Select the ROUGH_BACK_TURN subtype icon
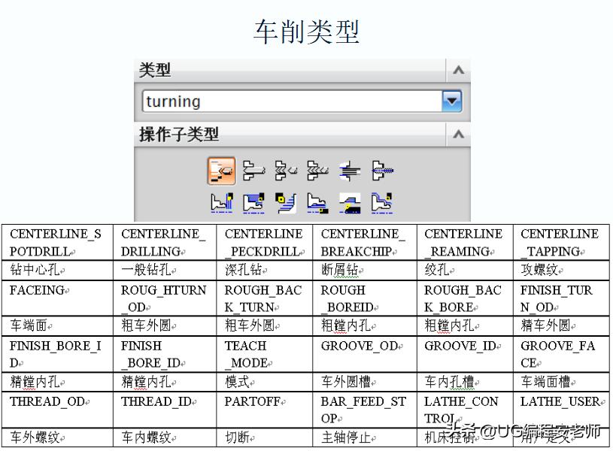Screen dimensions: 613x451 pyautogui.click(x=286, y=201)
